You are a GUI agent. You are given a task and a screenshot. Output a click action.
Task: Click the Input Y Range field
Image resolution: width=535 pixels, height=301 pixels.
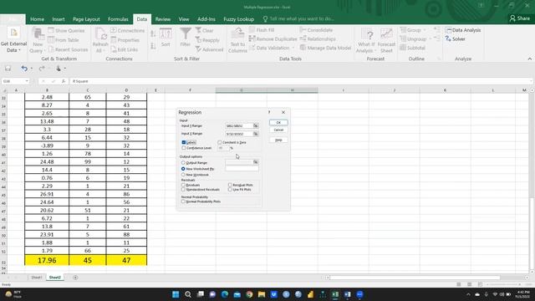click(x=239, y=125)
